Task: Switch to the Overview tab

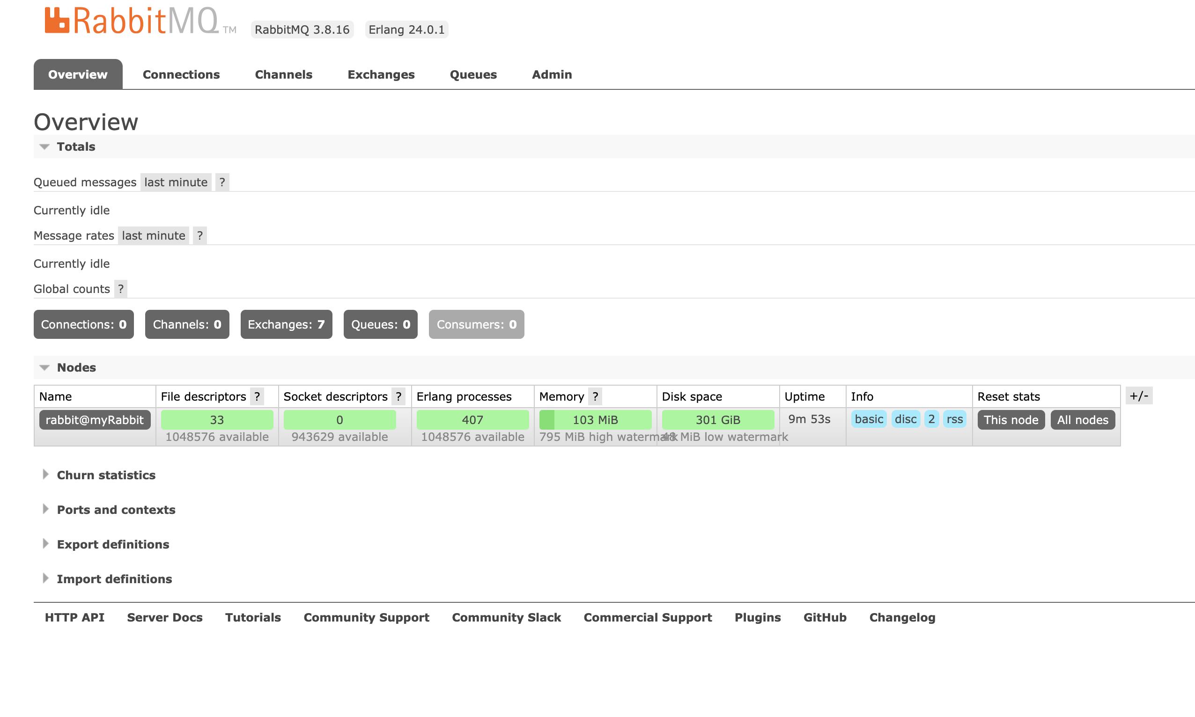Action: coord(78,74)
